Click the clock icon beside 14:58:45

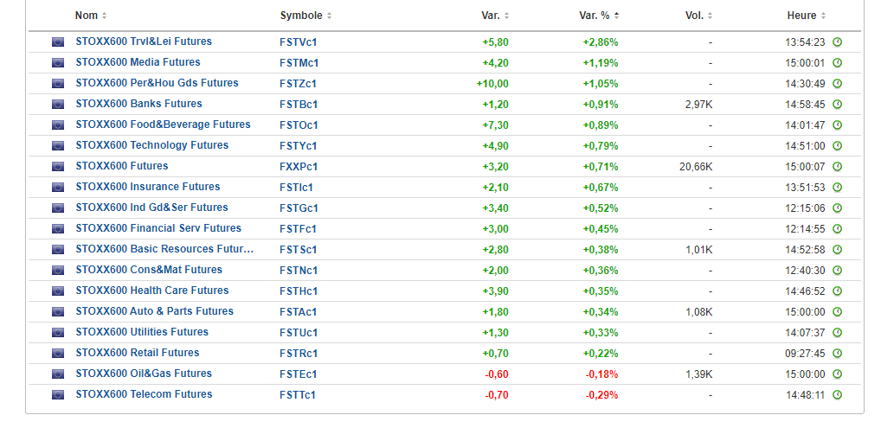[x=837, y=104]
